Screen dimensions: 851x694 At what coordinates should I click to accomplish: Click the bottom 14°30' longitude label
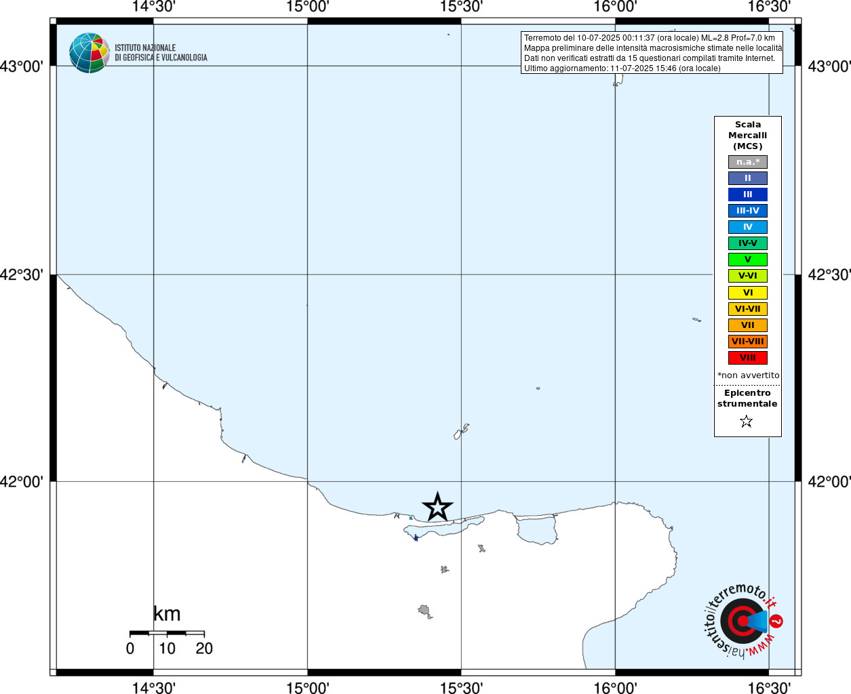pyautogui.click(x=154, y=688)
